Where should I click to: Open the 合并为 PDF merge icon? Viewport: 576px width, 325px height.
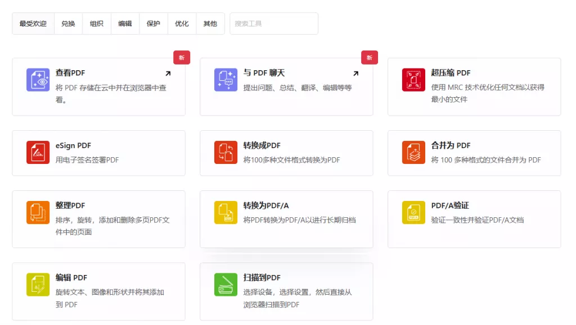[413, 152]
